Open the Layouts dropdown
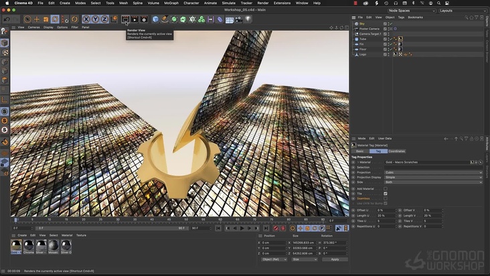 tap(462, 11)
